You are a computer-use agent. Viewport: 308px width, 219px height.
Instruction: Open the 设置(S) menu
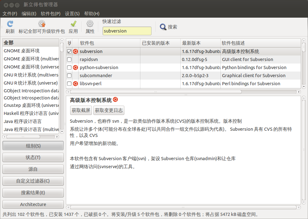tap(72, 14)
